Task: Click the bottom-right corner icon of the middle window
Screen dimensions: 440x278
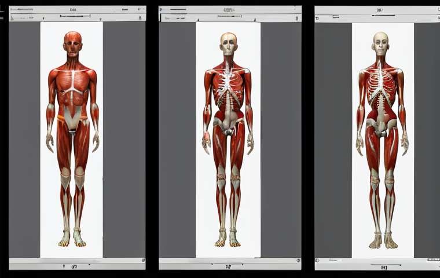Action: (299, 261)
